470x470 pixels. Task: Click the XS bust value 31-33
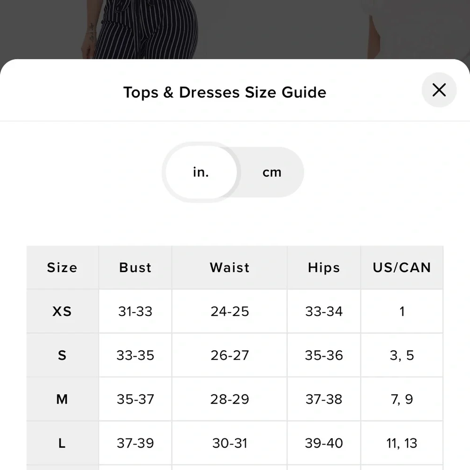(135, 311)
